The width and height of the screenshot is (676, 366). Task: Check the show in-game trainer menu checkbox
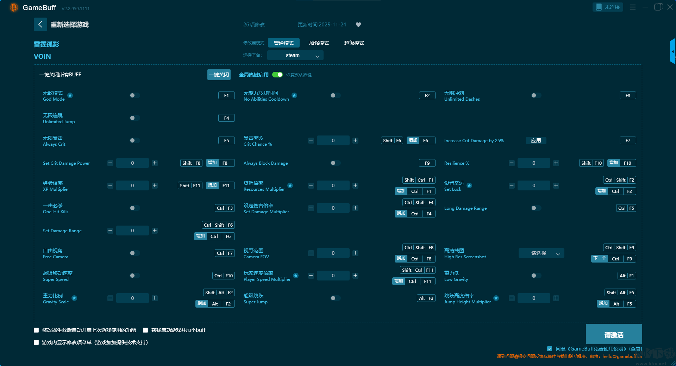click(x=36, y=342)
